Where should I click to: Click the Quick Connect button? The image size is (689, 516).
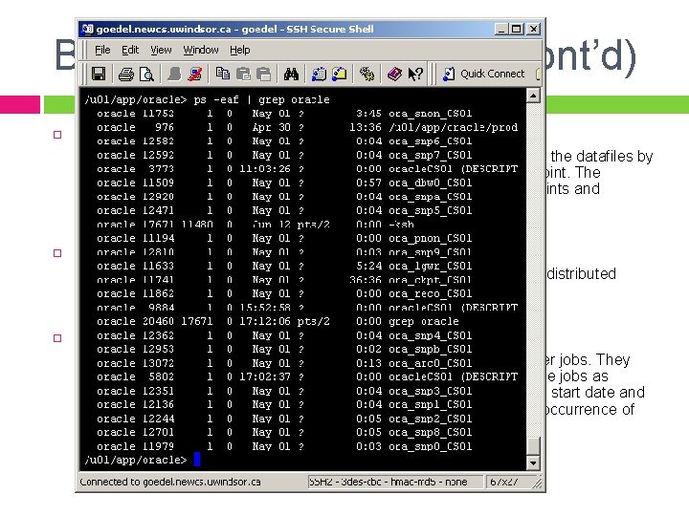click(484, 74)
